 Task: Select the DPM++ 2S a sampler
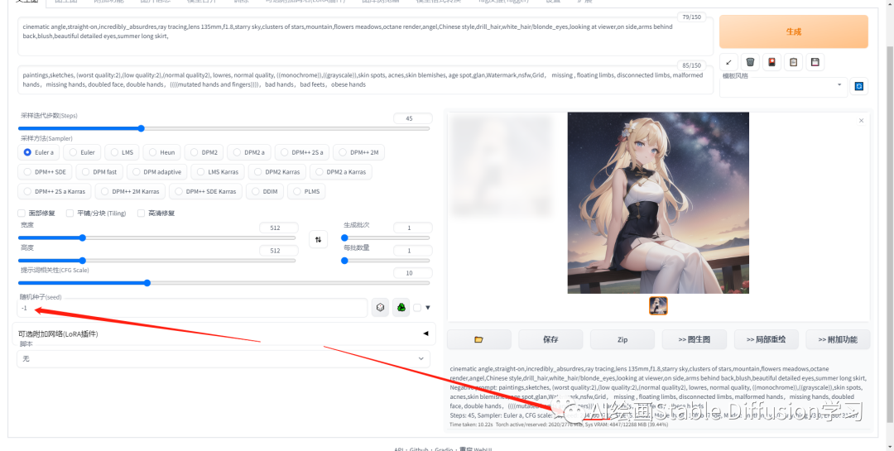click(301, 152)
